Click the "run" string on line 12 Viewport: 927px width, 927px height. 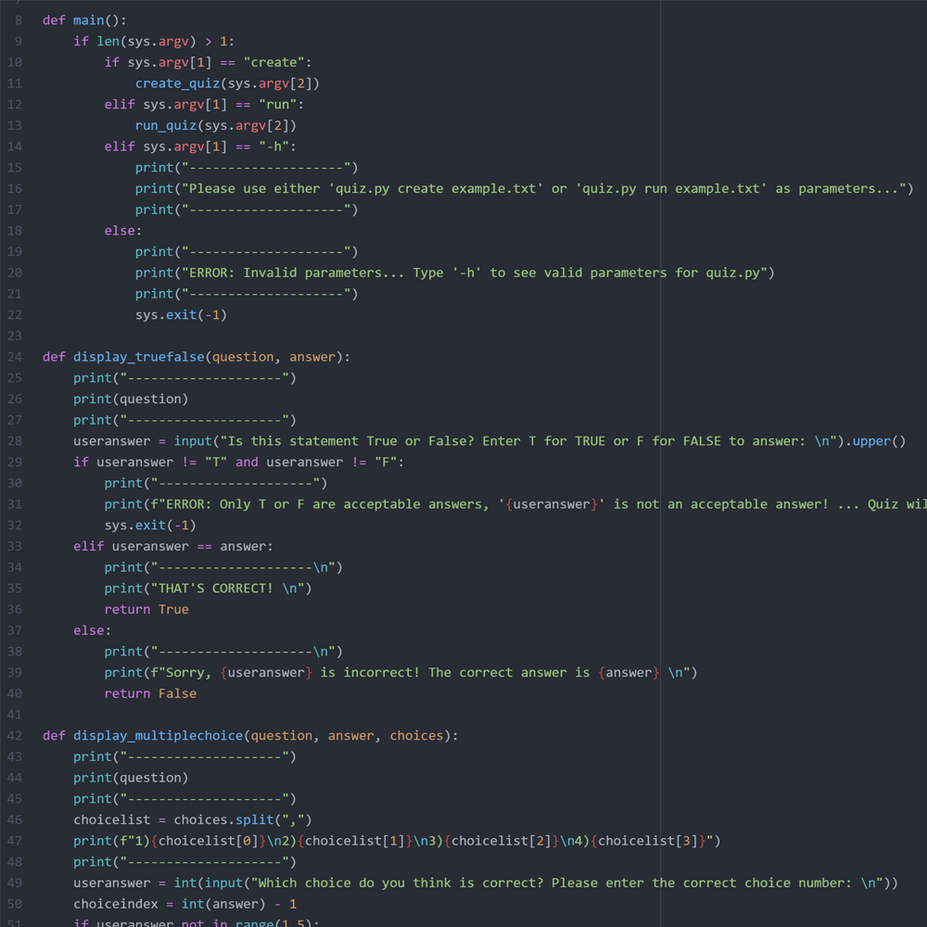277,105
